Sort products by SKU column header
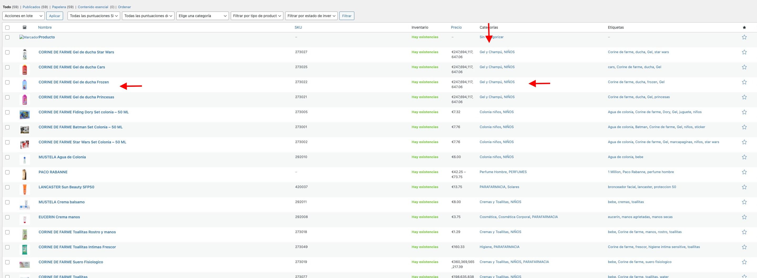 tap(298, 27)
